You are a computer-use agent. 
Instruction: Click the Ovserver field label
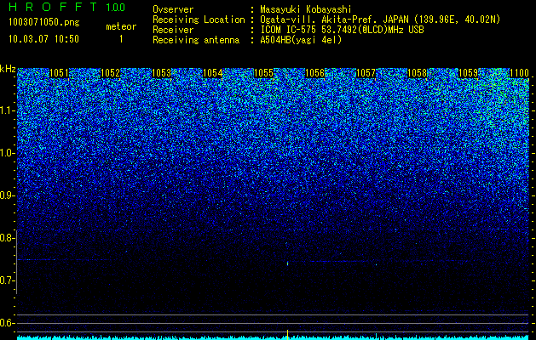pos(173,9)
